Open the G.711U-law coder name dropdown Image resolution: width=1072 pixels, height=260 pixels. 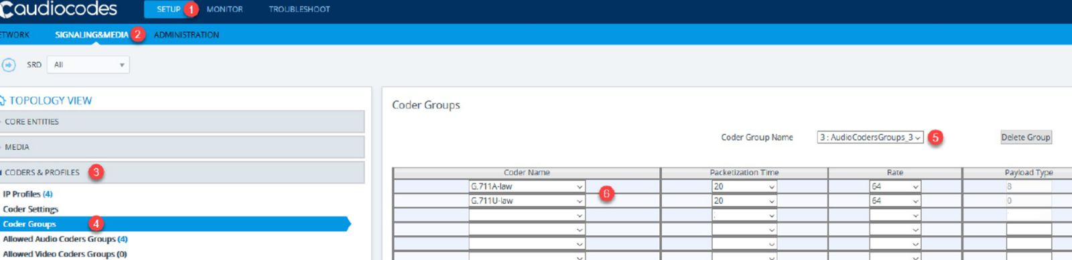point(527,201)
